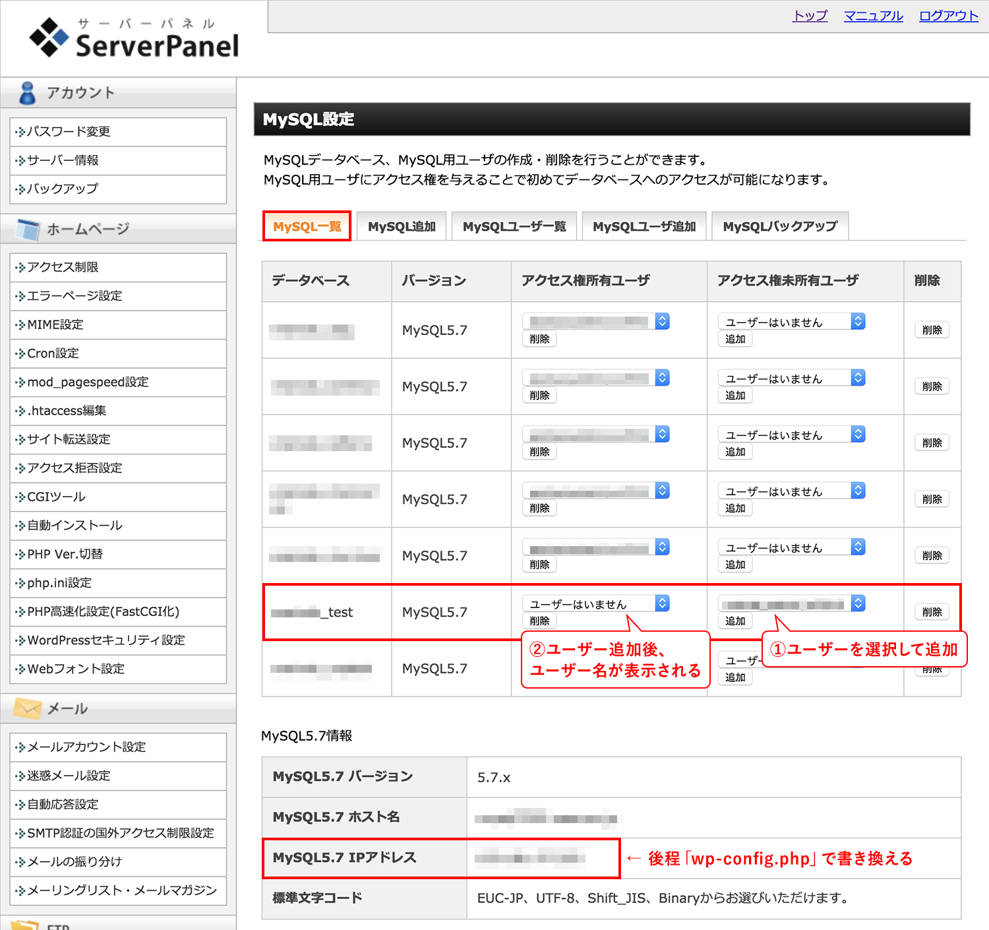Open アクセス制限 settings
This screenshot has width=989, height=930.
tap(119, 267)
